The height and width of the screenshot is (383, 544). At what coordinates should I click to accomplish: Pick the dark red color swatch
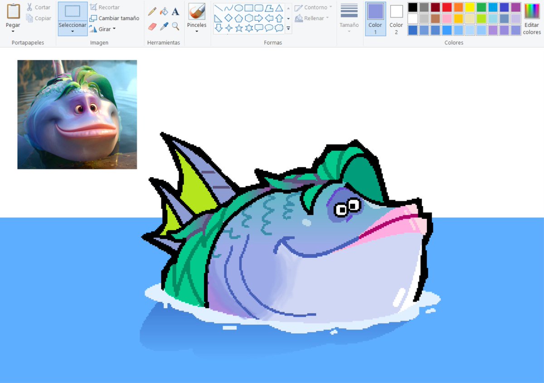click(436, 7)
